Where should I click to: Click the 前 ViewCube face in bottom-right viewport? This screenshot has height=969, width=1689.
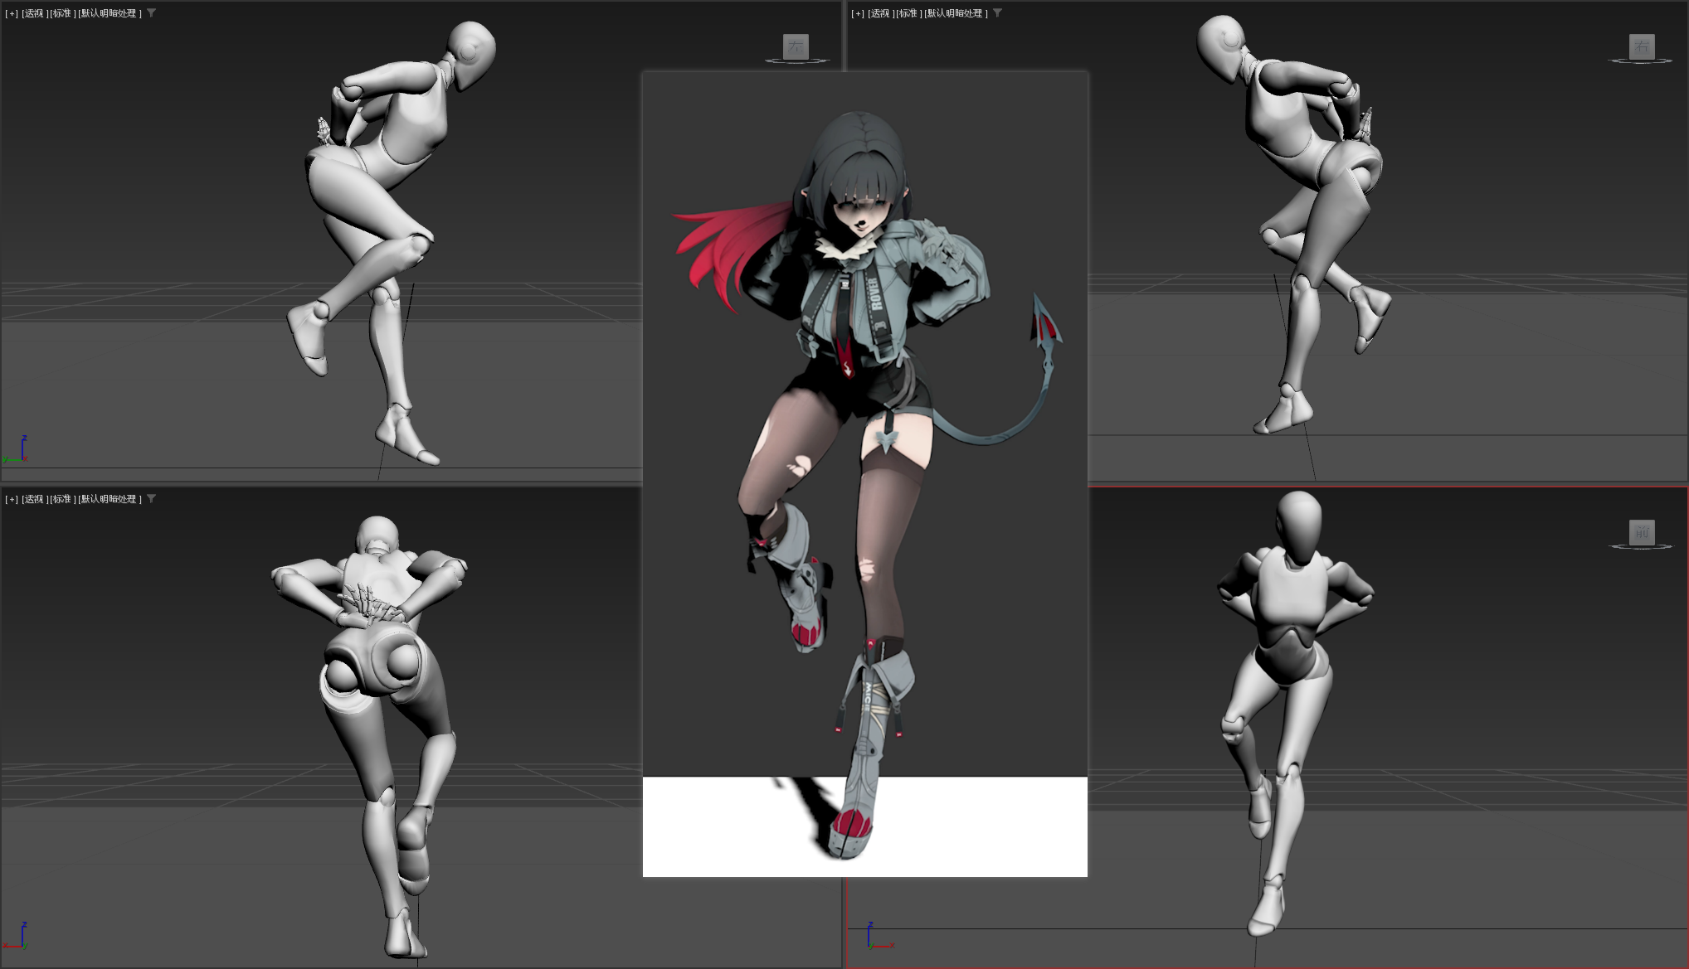1642,532
